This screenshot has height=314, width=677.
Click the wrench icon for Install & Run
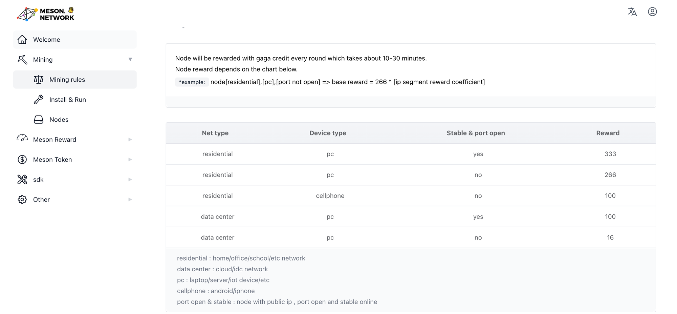(39, 100)
